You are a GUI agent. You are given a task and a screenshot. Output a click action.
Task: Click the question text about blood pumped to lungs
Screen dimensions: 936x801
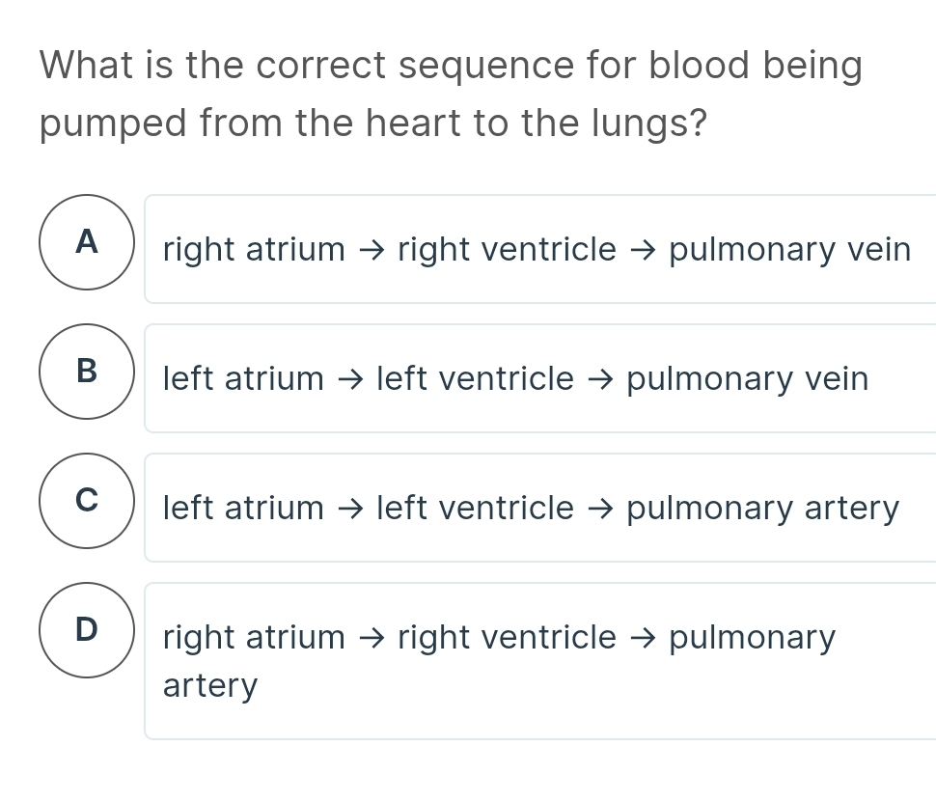[451, 95]
